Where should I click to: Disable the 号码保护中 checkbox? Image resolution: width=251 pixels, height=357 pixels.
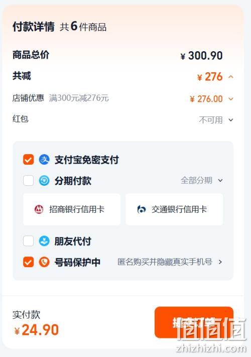tap(29, 262)
